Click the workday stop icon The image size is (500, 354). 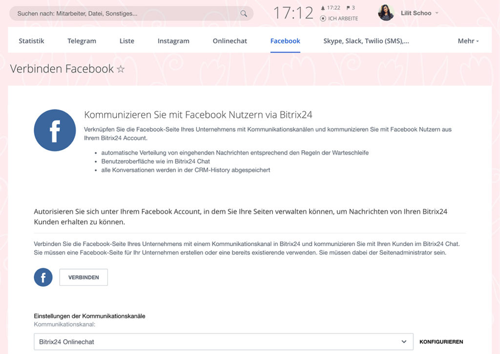click(x=323, y=19)
